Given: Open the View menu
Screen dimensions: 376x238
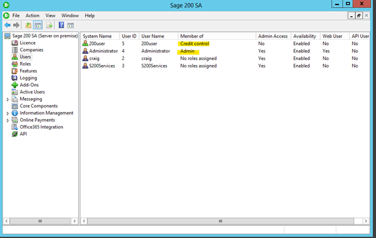Looking at the screenshot, I should (x=51, y=16).
